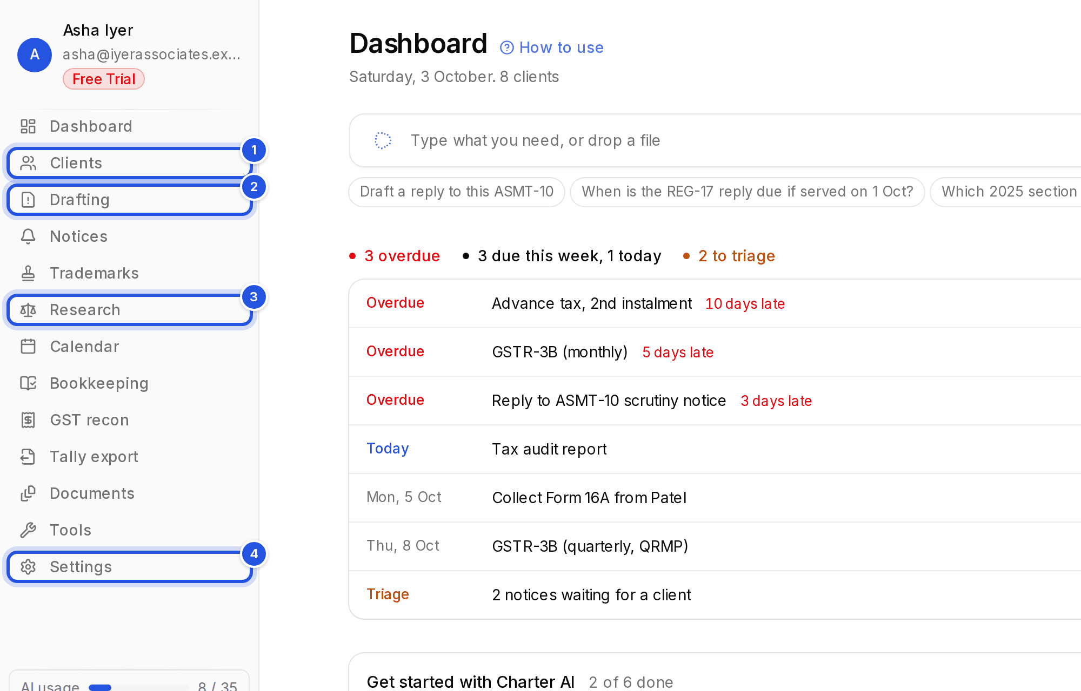Open the Advance tax, 2nd instalment row
This screenshot has height=691, width=1081.
point(715,303)
